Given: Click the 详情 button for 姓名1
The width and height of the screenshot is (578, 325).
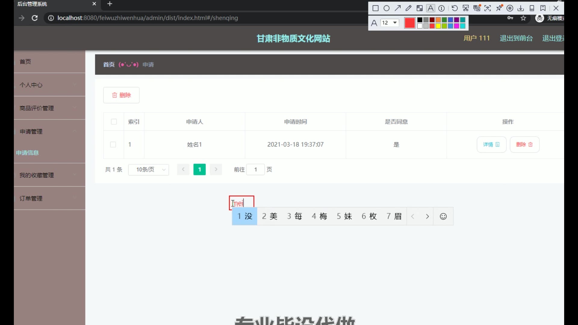Looking at the screenshot, I should click(491, 144).
